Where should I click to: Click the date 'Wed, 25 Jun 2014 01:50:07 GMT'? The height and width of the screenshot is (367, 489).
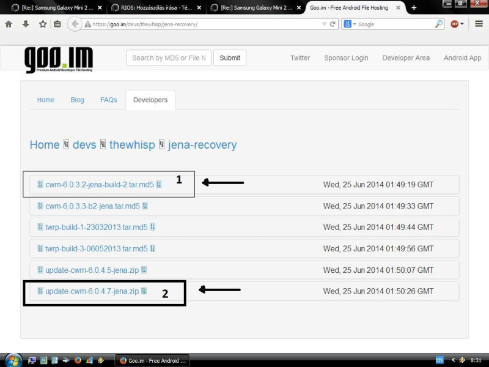click(x=378, y=270)
